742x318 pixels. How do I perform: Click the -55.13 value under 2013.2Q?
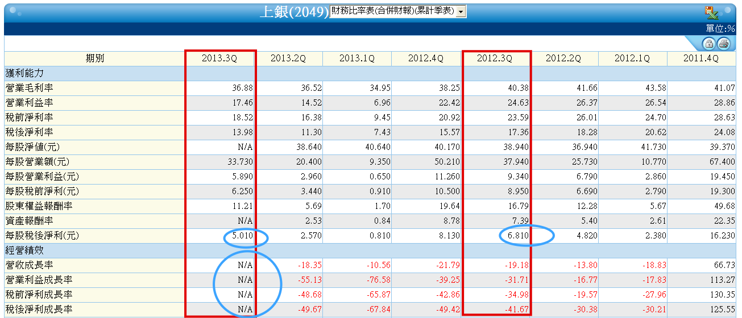[x=310, y=280]
